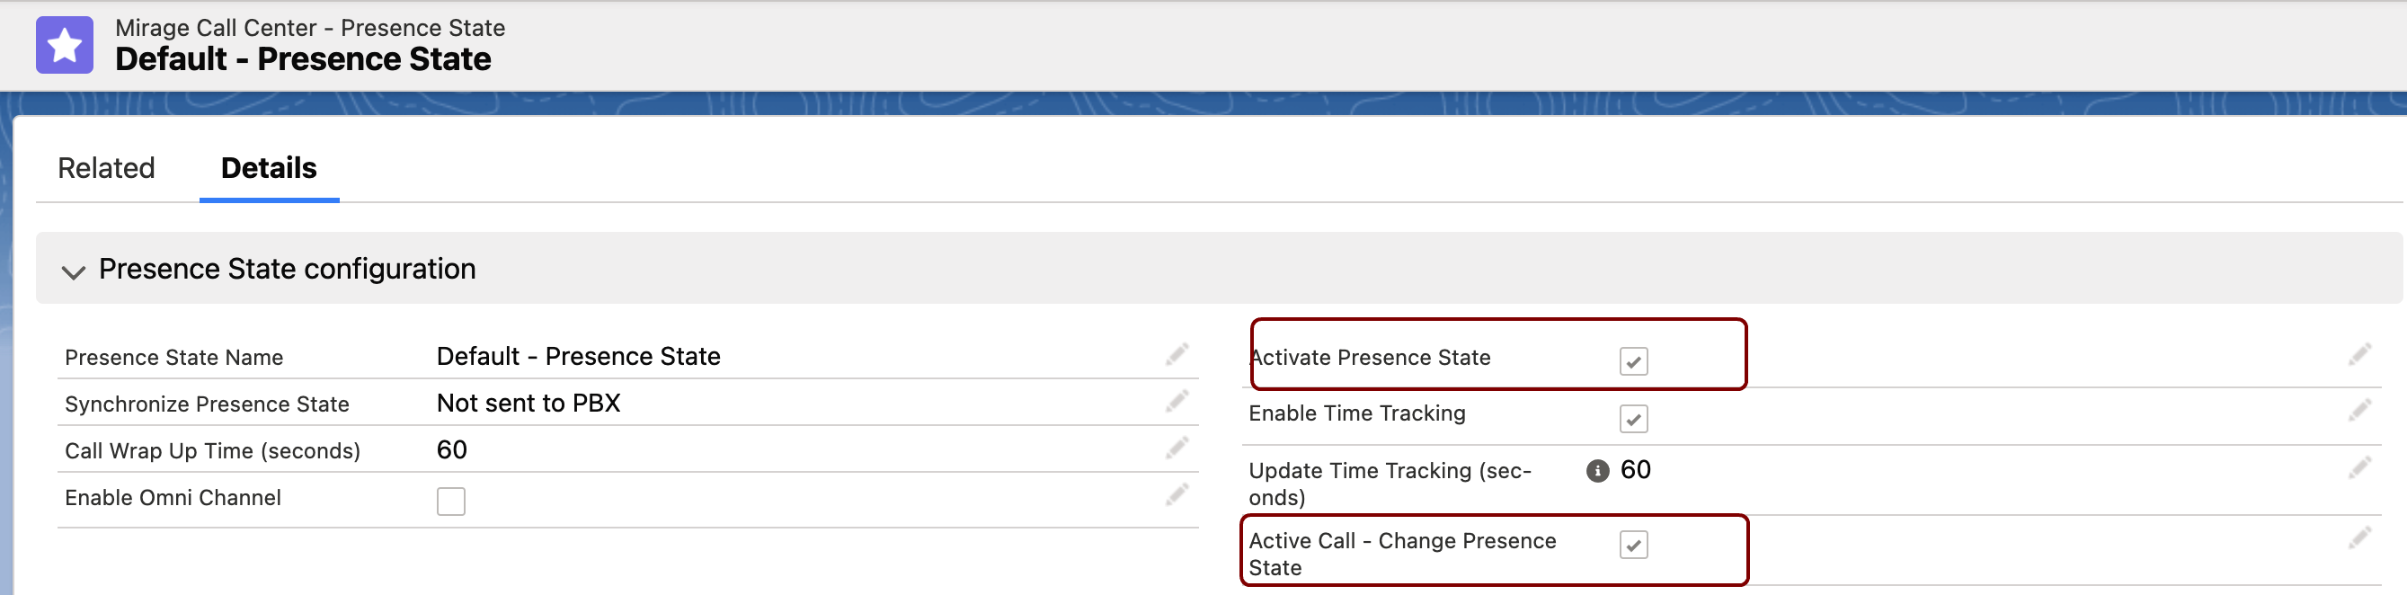2407x595 pixels.
Task: Click Not sent to PBX value
Action: tap(528, 404)
